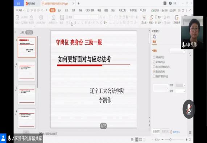Screen dimensions: 207x143
Task: Click the 文档助手 icon in ribbon
Action: [177, 20]
